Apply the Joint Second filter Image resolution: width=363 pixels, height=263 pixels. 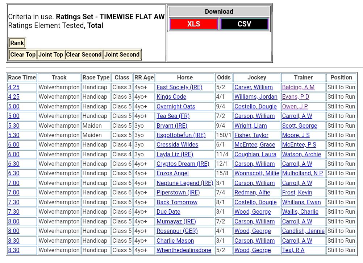point(122,55)
